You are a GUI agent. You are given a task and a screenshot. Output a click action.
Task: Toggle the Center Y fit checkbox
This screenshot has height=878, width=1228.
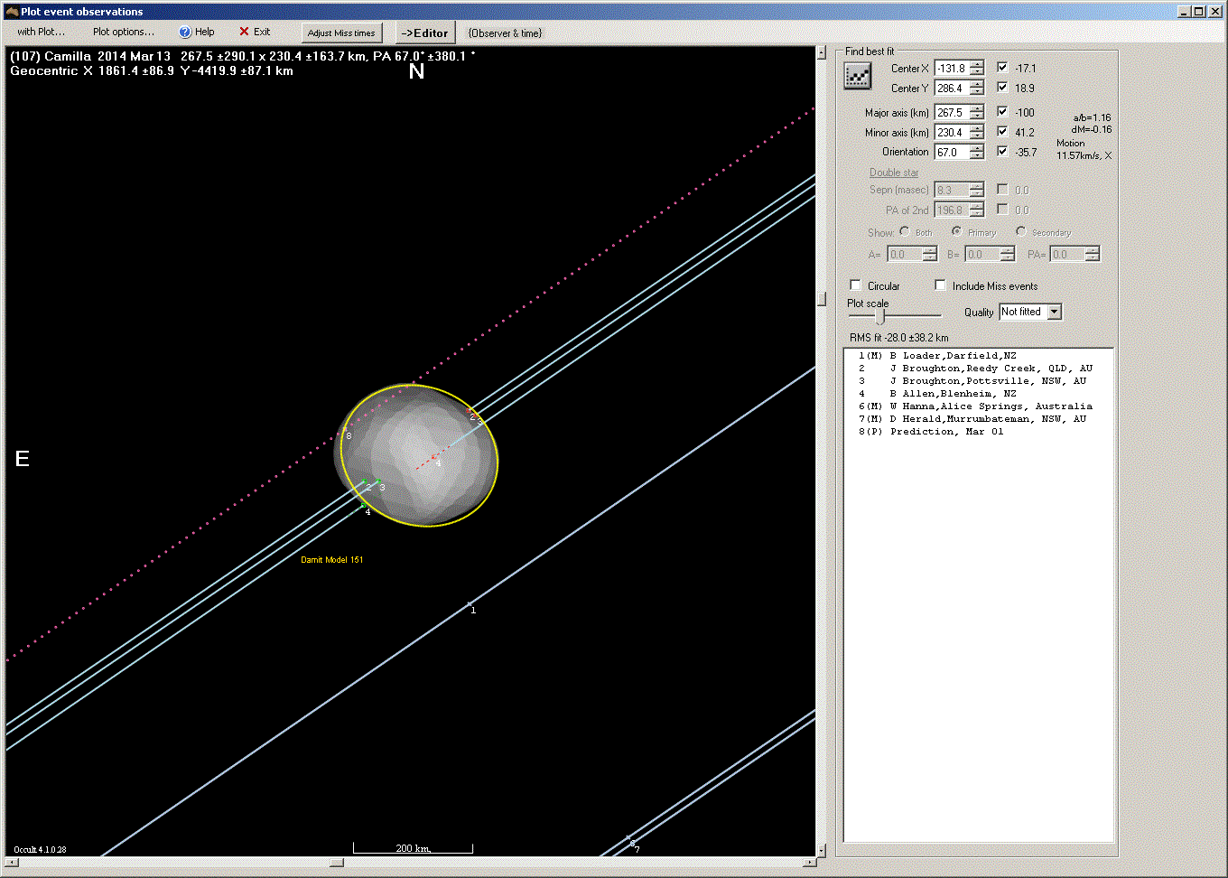pos(1002,87)
